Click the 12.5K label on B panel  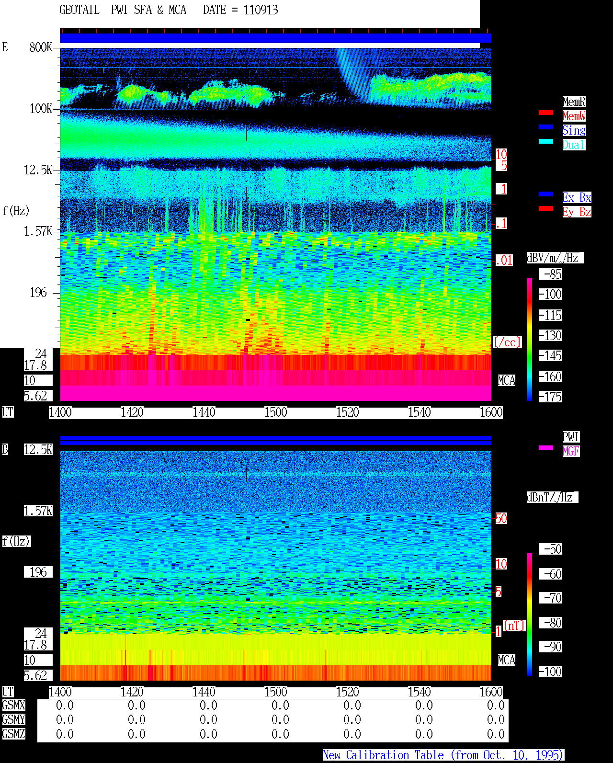(38, 449)
